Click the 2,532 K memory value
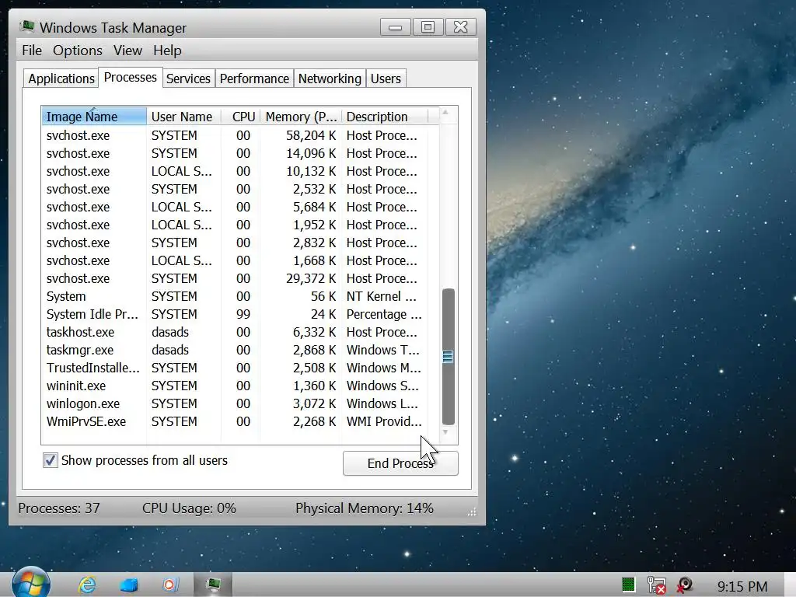Viewport: 796px width, 597px height. (x=314, y=189)
